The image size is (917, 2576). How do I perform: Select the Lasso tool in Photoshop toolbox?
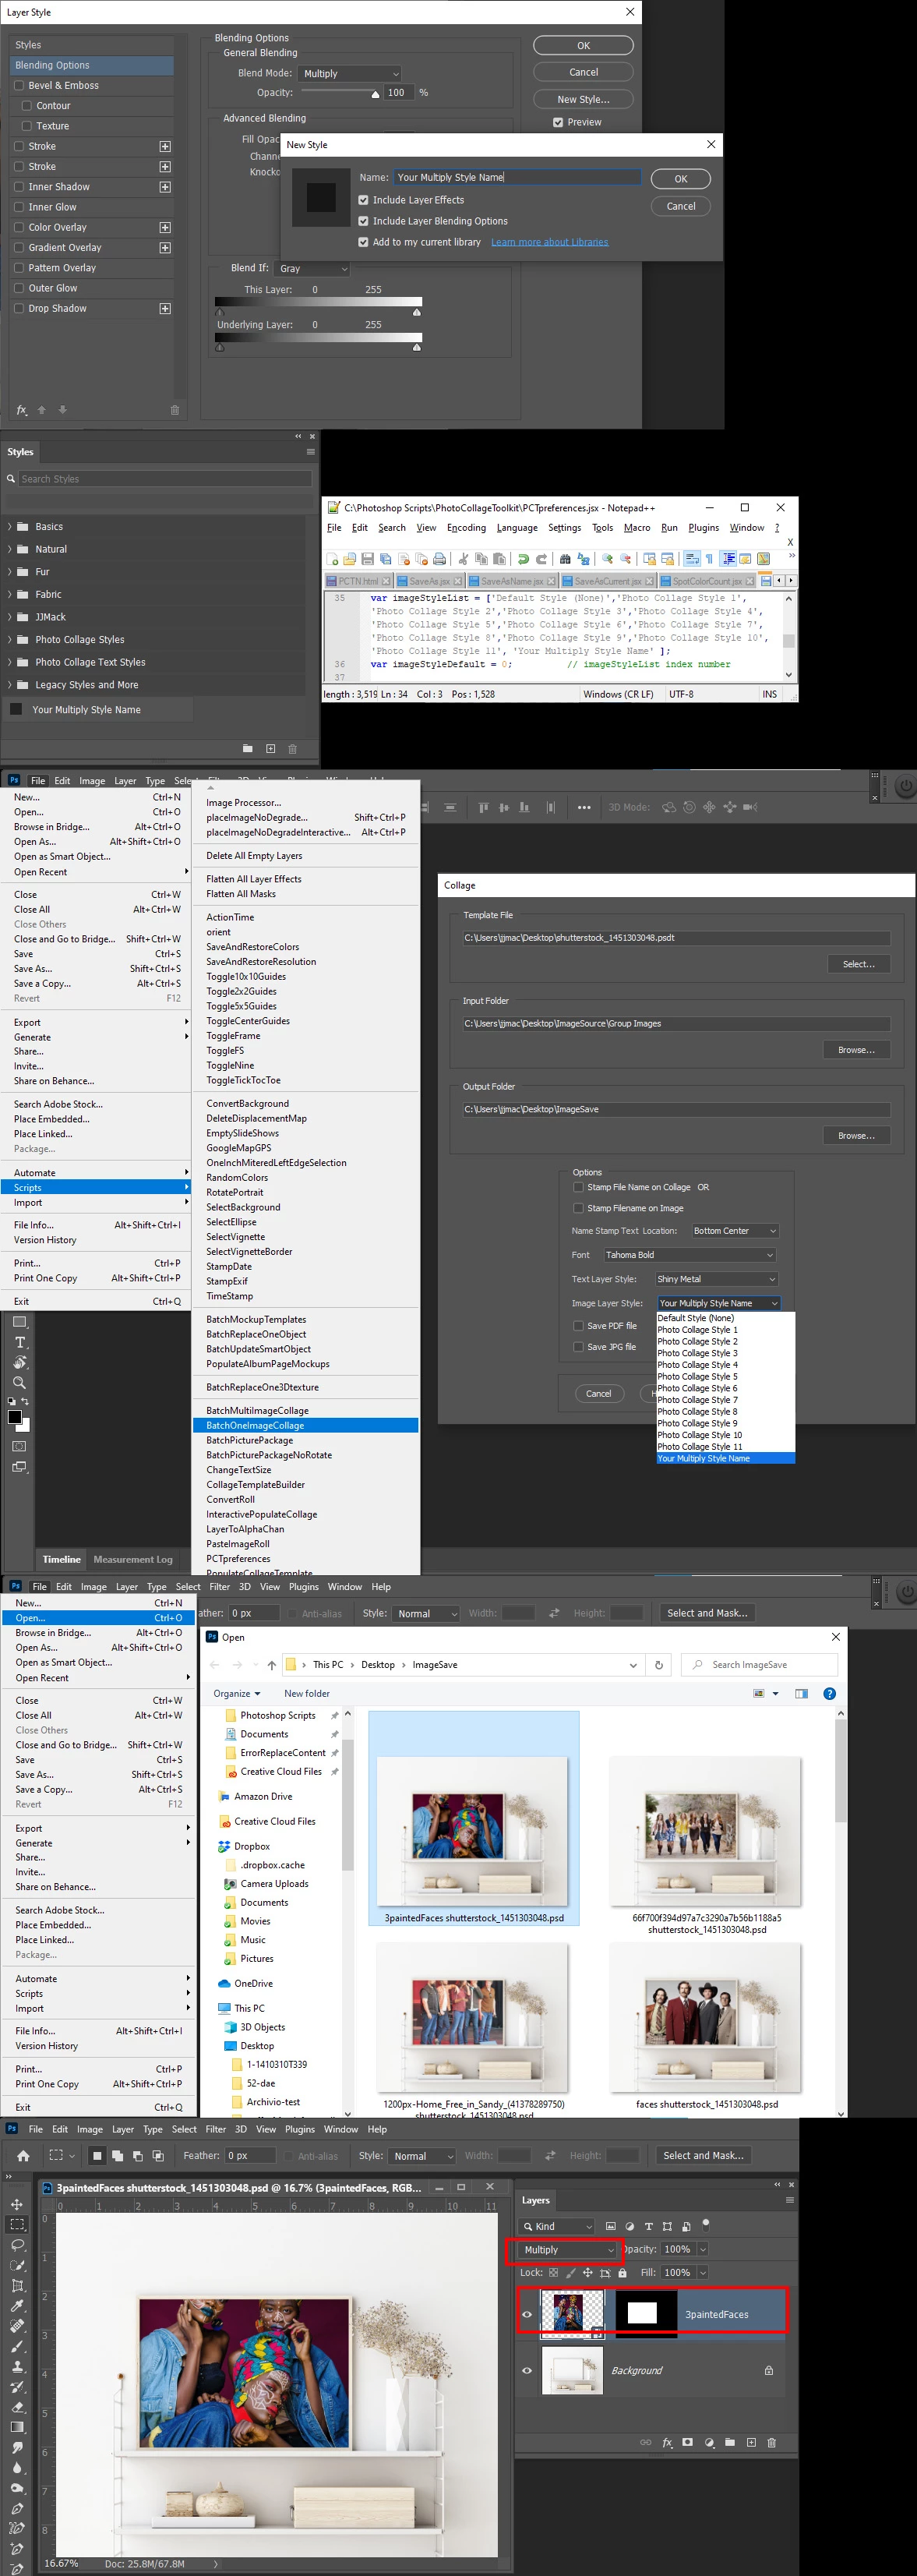[17, 2245]
